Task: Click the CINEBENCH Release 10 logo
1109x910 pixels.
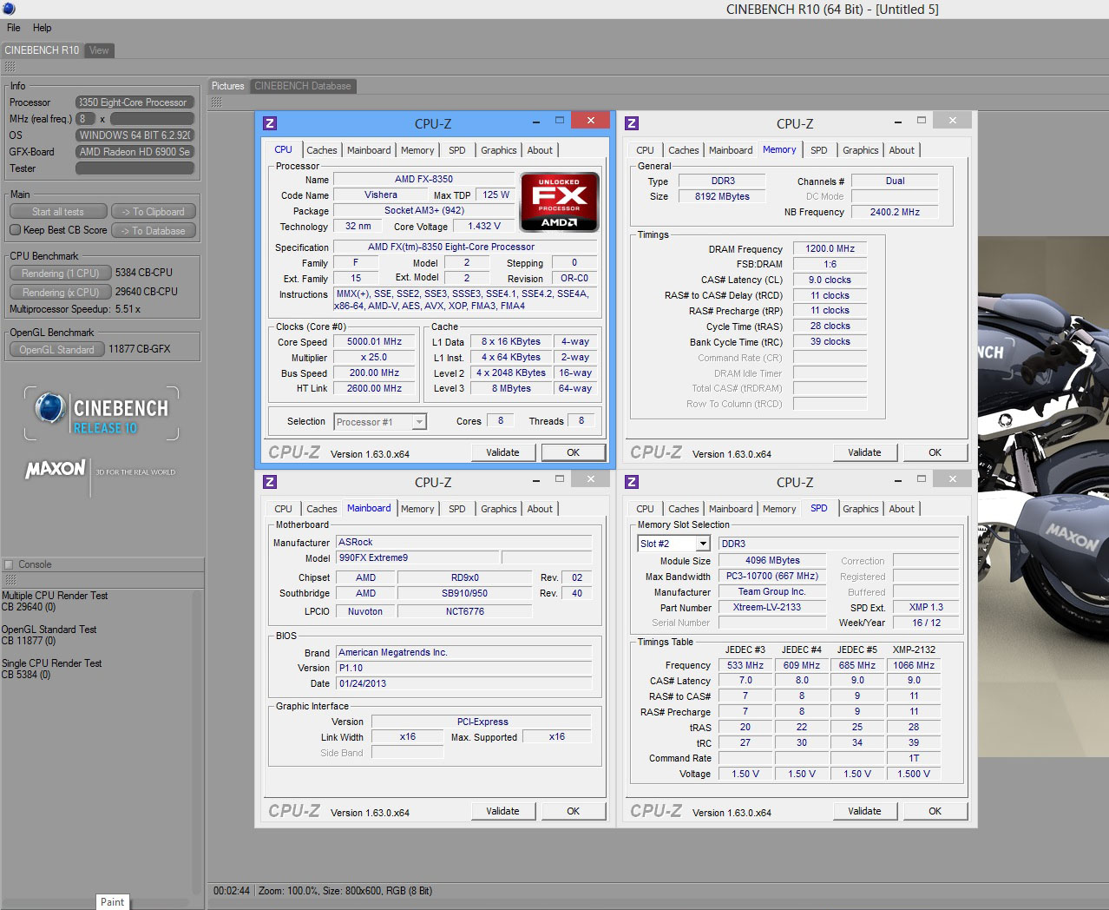Action: [102, 414]
